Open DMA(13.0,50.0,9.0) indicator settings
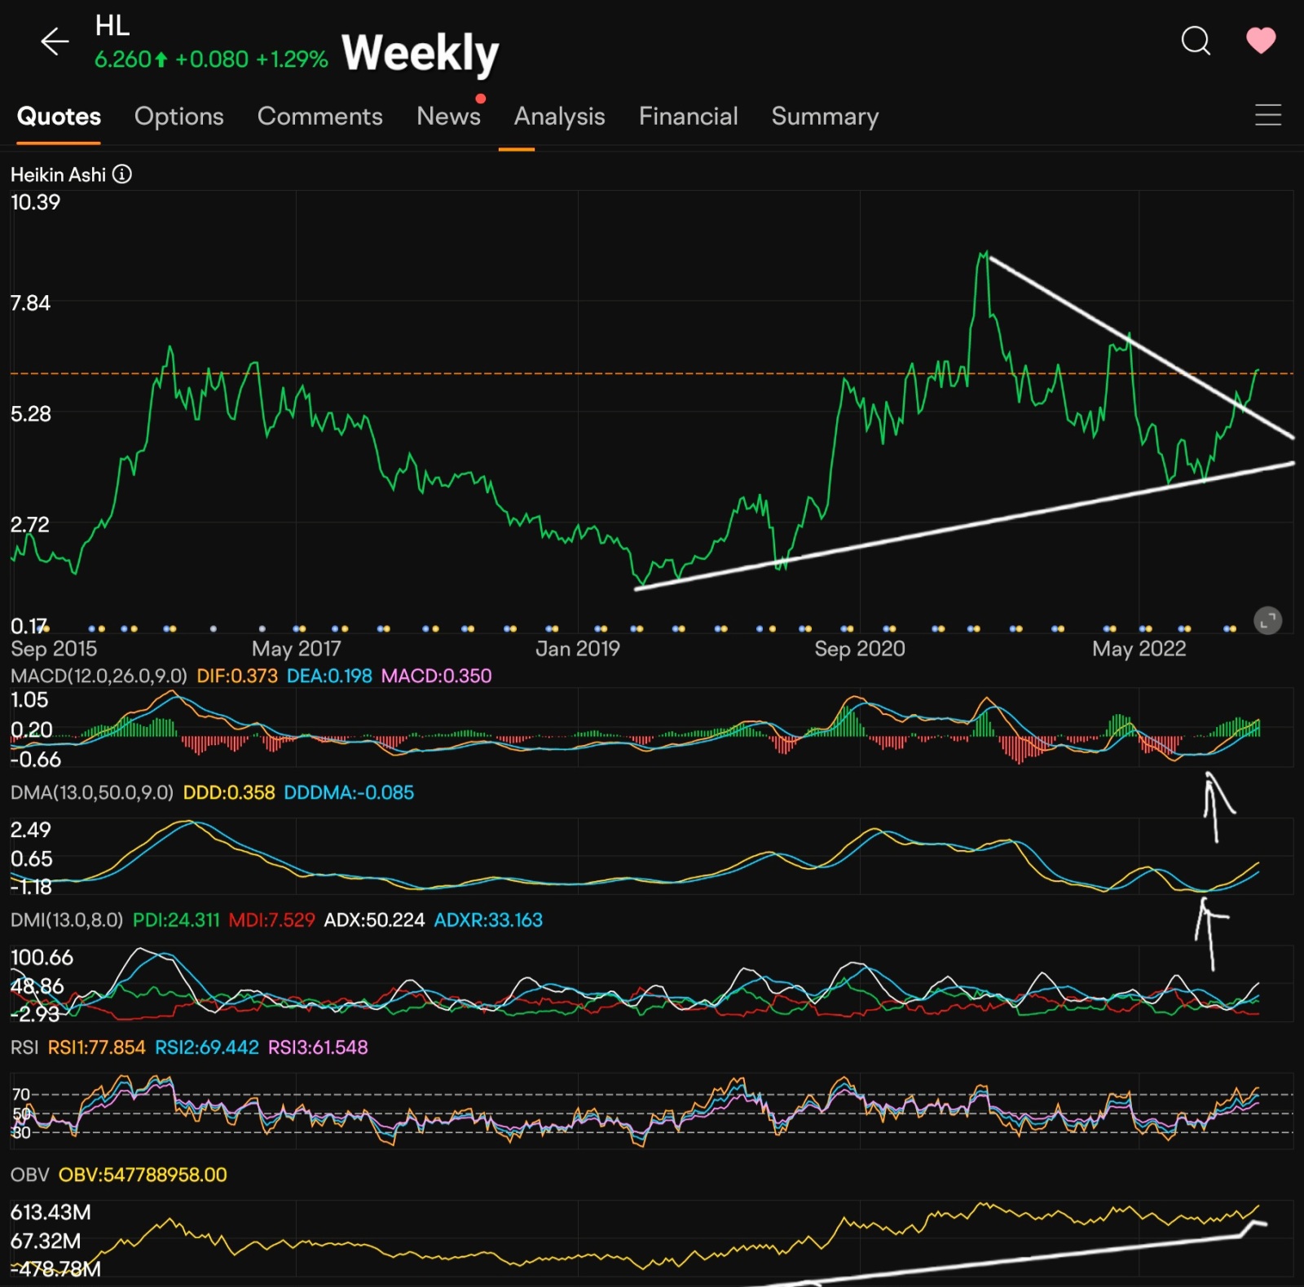Image resolution: width=1304 pixels, height=1287 pixels. 91,792
